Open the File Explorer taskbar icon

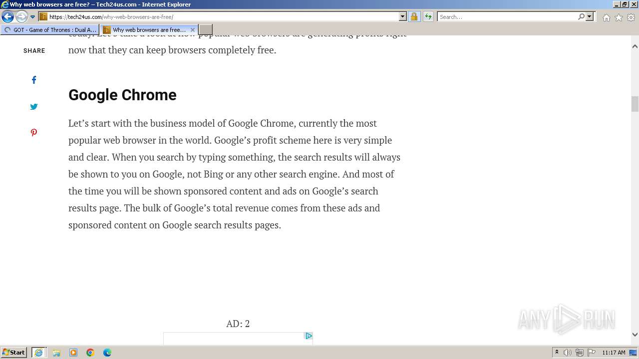click(56, 353)
